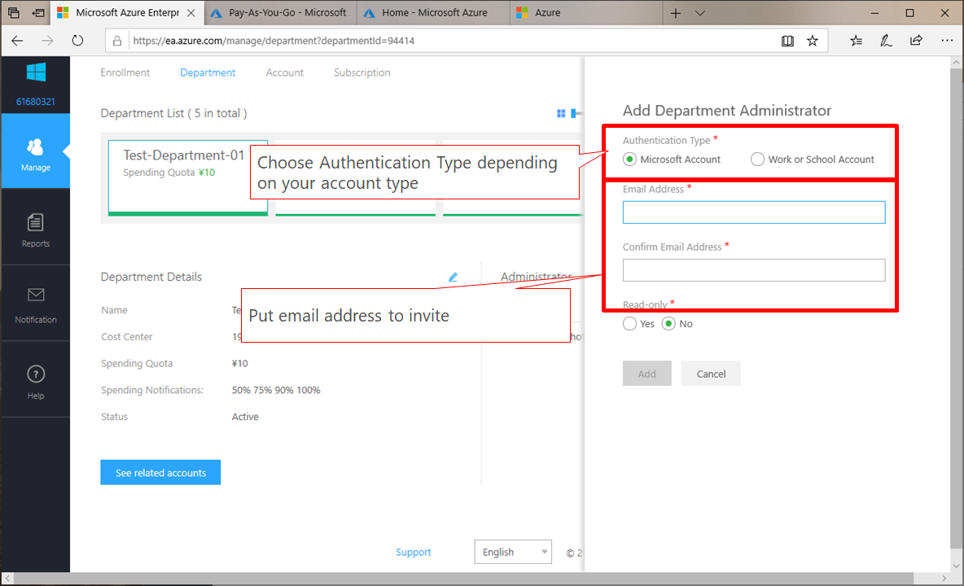Click the Add button

coord(646,374)
